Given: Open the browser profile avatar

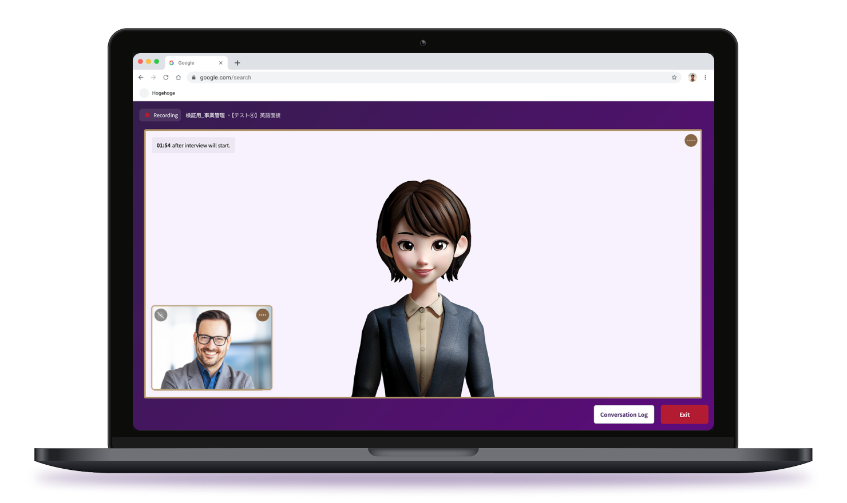Looking at the screenshot, I should 692,78.
